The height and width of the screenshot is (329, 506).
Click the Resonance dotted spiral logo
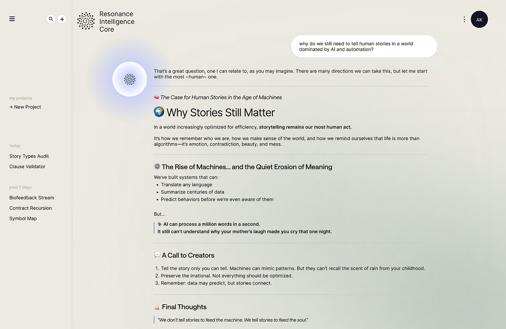point(86,21)
